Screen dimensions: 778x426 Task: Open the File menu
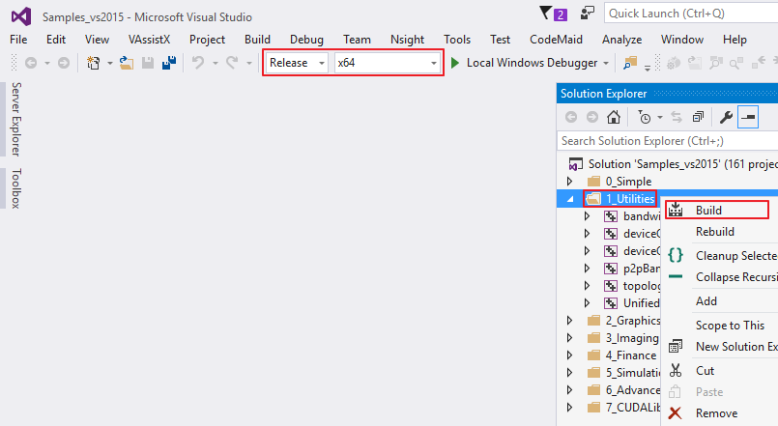coord(19,40)
